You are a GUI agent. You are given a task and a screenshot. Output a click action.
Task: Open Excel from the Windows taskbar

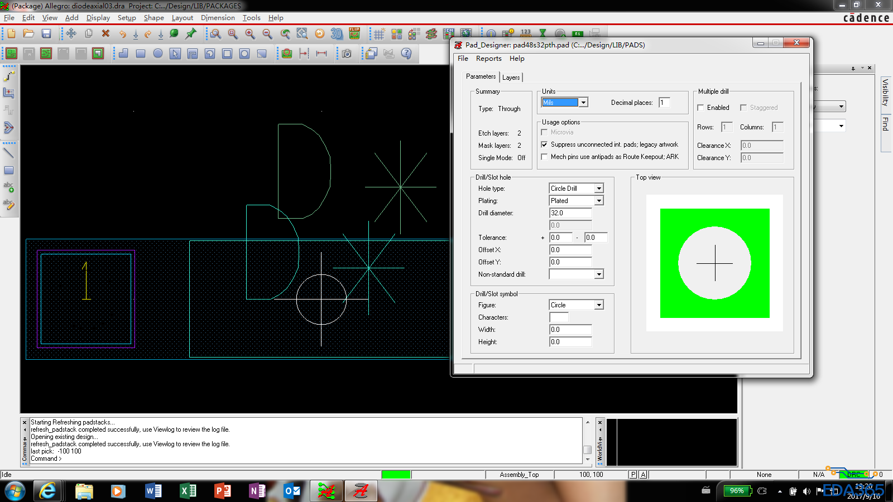point(188,491)
